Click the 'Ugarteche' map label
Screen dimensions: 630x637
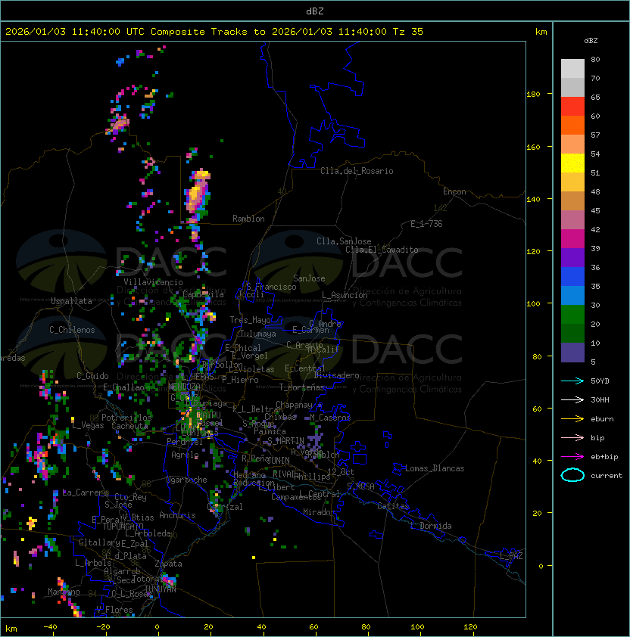click(x=187, y=480)
